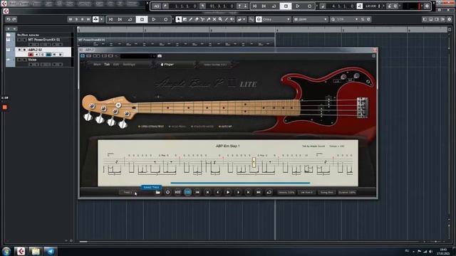The width and height of the screenshot is (456, 256).
Task: Click Record in the project toolbar transport
Action: [x=165, y=19]
